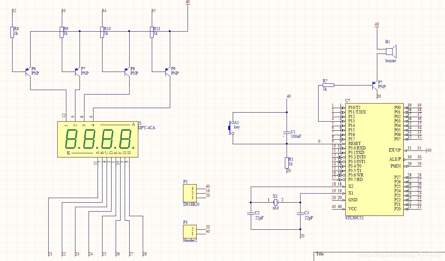Click the buzzer text label

click(x=390, y=61)
